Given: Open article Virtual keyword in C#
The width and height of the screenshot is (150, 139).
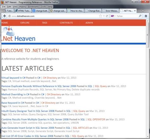Looking at the screenshot, I should pos(13,78).
